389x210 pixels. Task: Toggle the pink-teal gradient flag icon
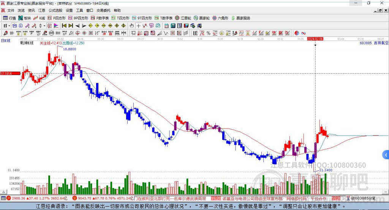[x=56, y=26]
